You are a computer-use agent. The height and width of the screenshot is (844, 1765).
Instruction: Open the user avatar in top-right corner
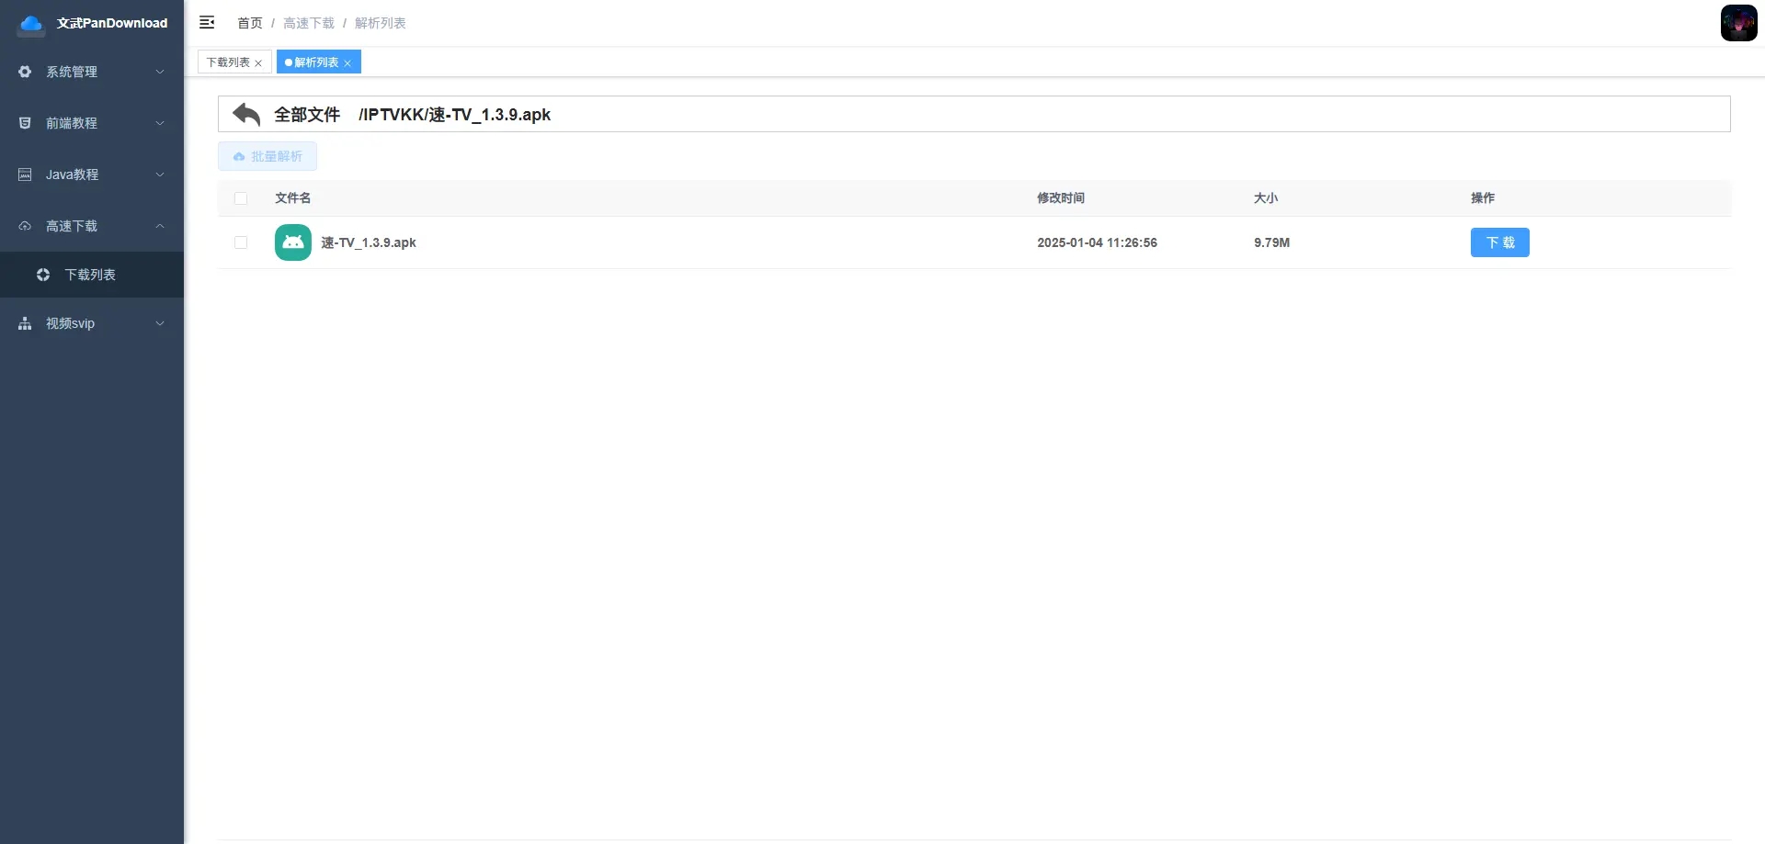point(1738,23)
